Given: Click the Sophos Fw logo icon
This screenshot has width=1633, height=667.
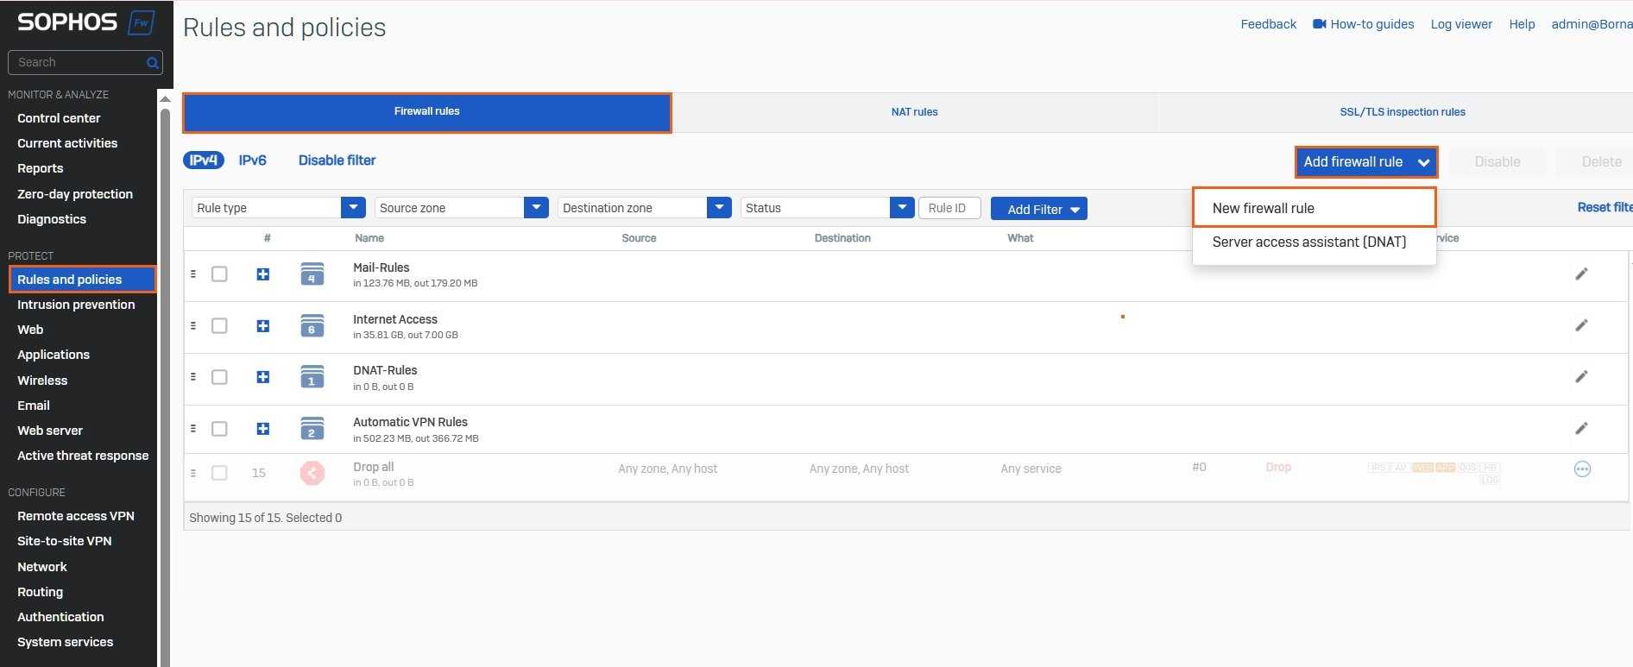Looking at the screenshot, I should (x=142, y=22).
